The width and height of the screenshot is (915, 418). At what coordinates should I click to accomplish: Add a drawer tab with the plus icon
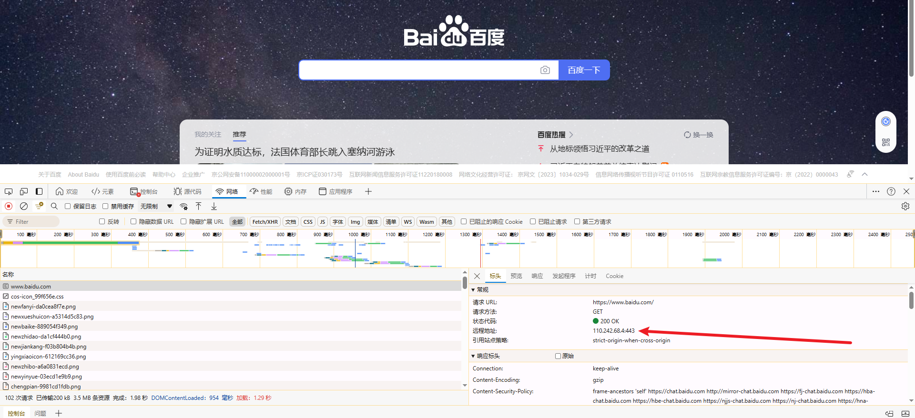(x=59, y=413)
